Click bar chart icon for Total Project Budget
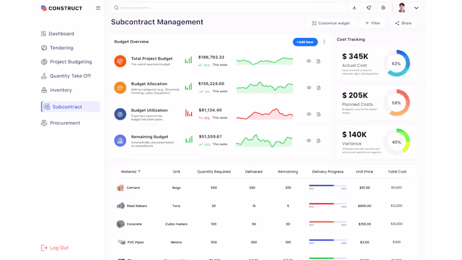The image size is (462, 260). pyautogui.click(x=189, y=60)
